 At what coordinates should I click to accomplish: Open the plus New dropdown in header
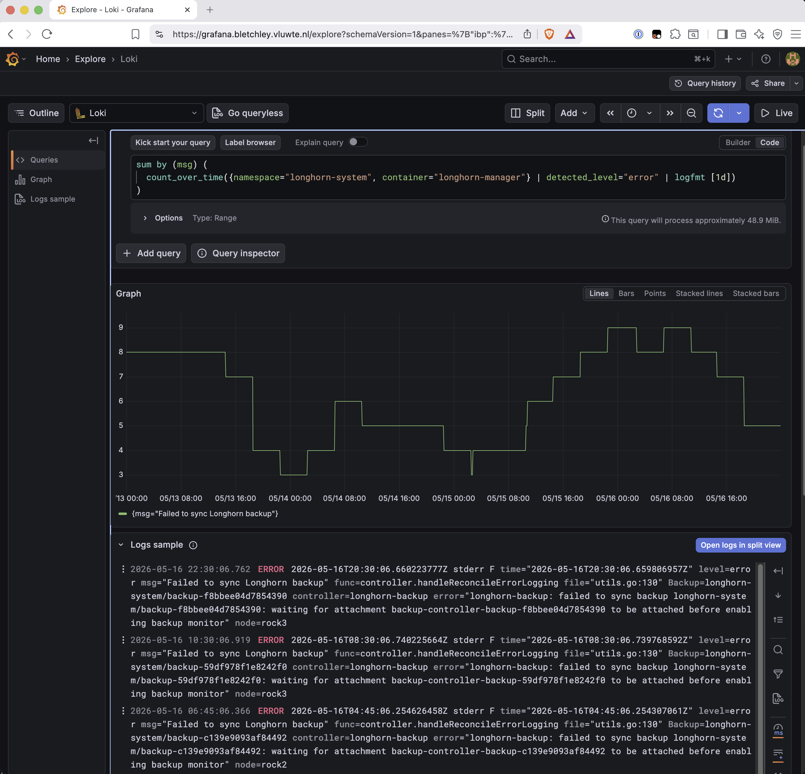[x=733, y=59]
